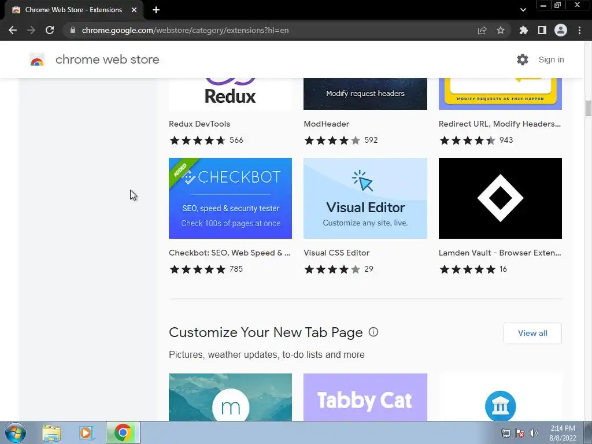Open the Lamden Vault diamond thumbnail
Viewport: 592px width, 444px height.
(500, 198)
